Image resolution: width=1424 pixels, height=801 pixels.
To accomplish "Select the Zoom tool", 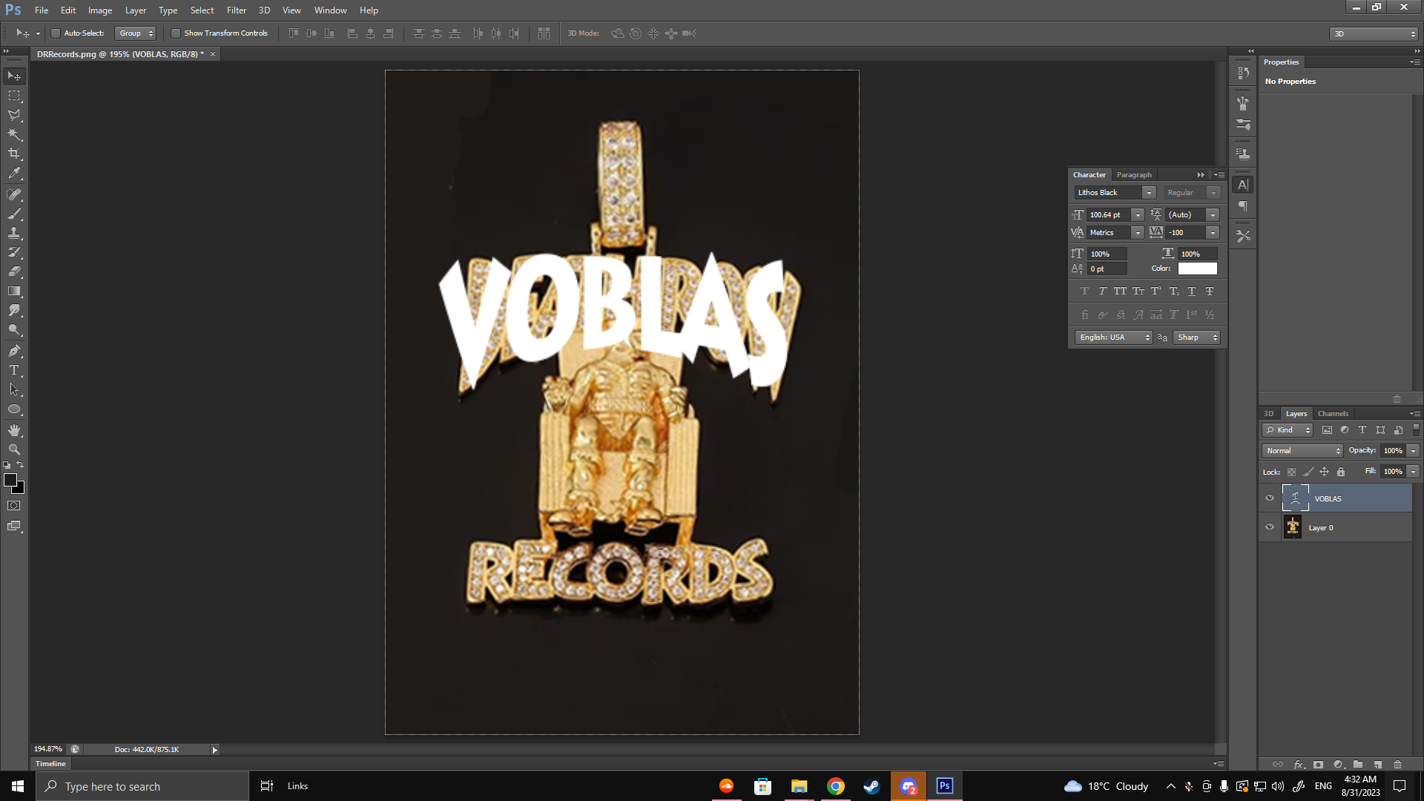I will pyautogui.click(x=14, y=449).
